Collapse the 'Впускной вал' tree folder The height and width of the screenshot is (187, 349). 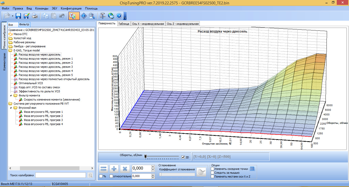11,108
